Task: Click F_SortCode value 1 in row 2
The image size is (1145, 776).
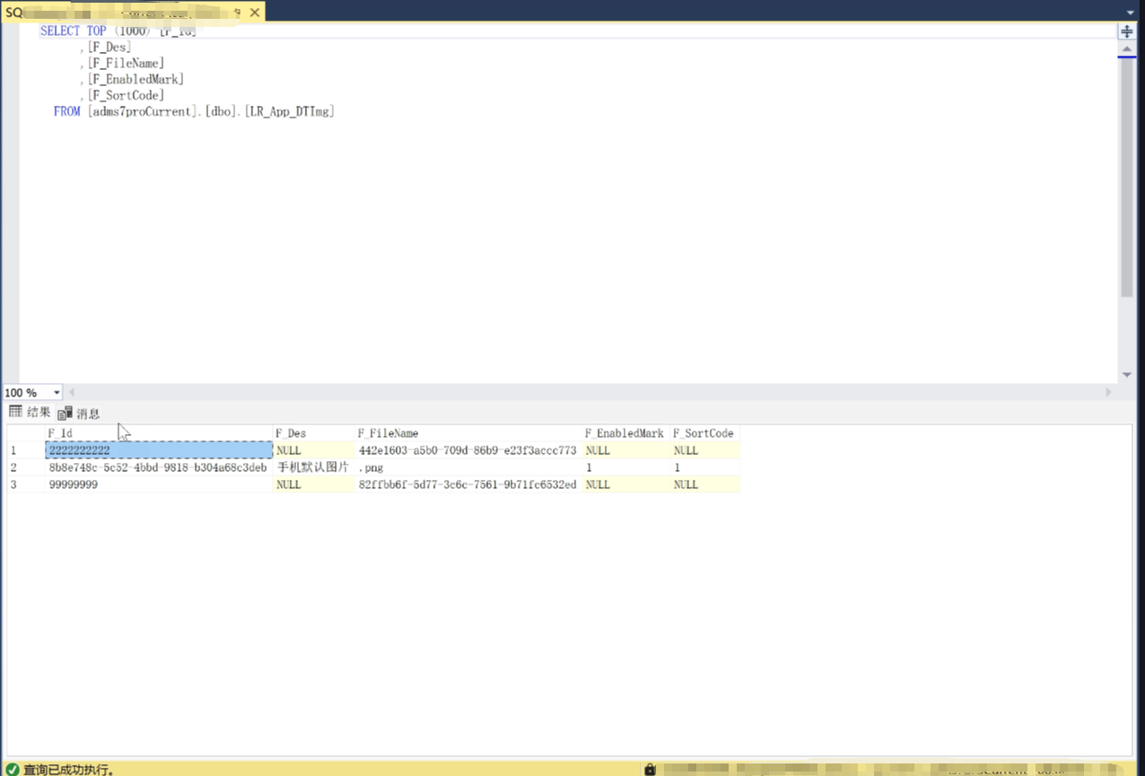Action: point(704,467)
